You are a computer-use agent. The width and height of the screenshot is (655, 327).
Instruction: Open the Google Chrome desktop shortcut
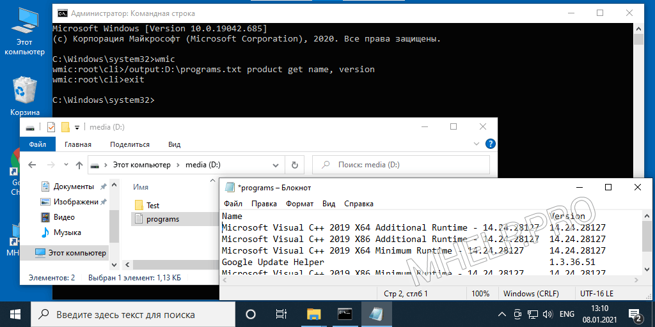pos(14,171)
